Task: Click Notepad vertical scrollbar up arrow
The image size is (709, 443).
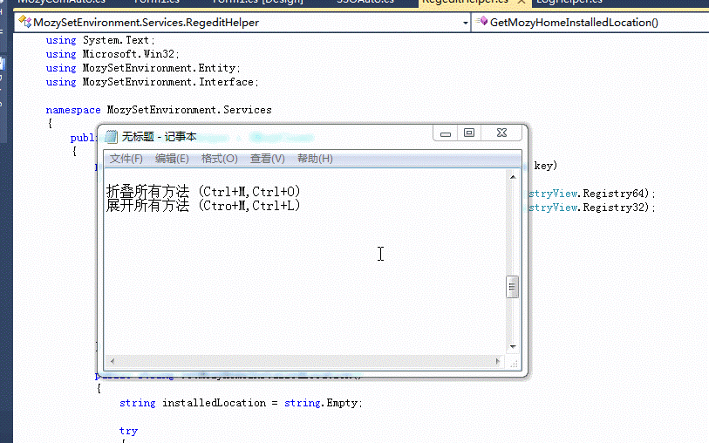Action: click(513, 177)
